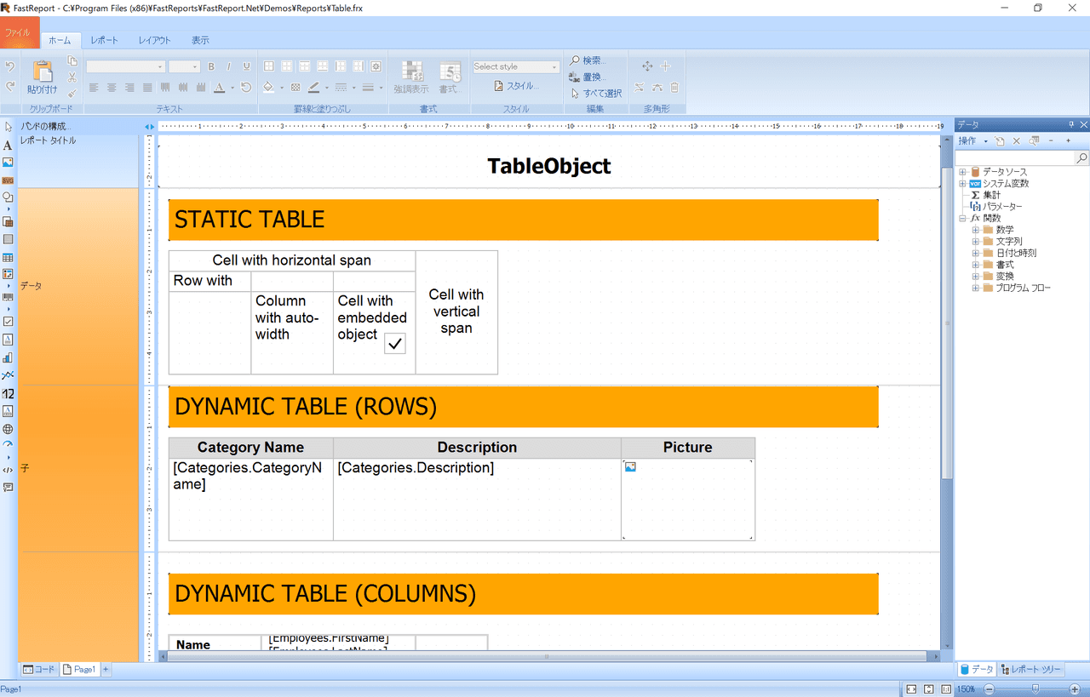Expand the データソース tree node
The width and height of the screenshot is (1090, 697).
tap(962, 172)
